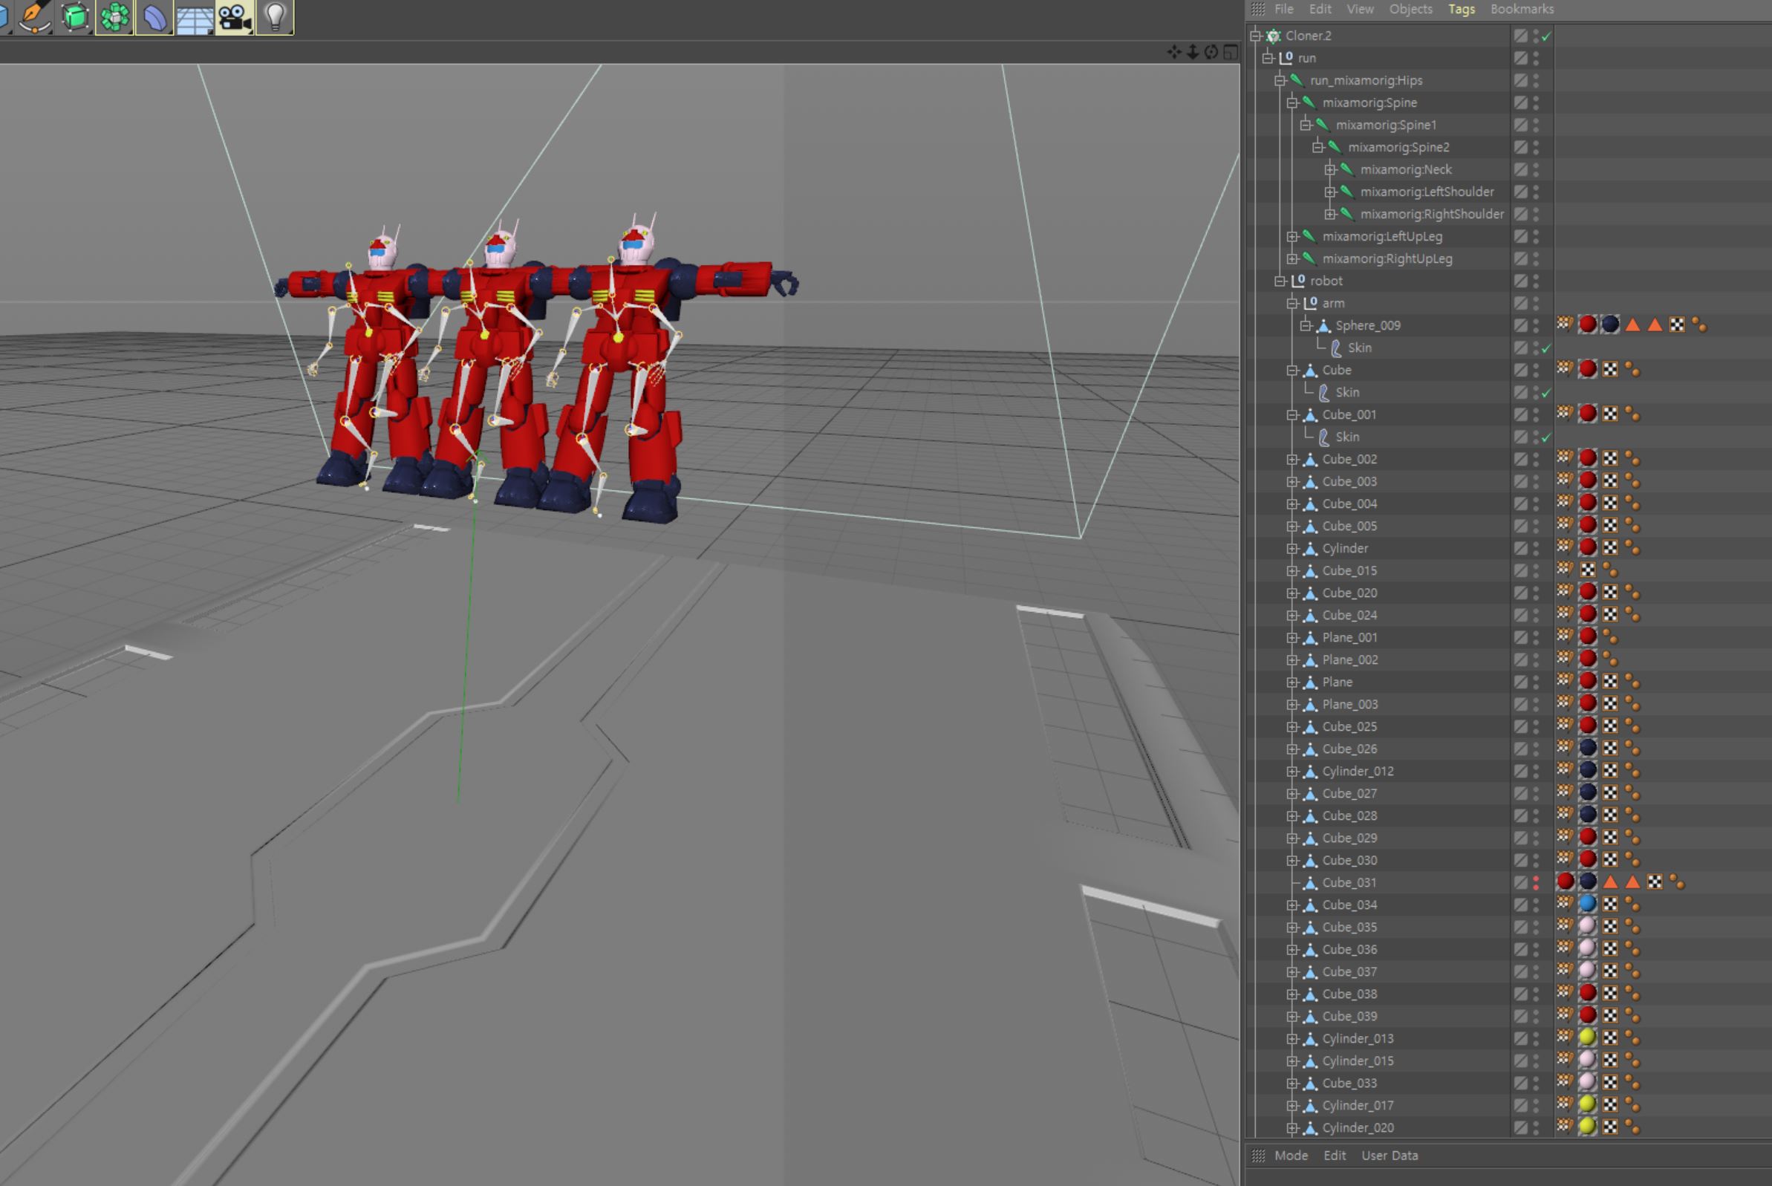
Task: Add a Light object
Action: pos(275,16)
